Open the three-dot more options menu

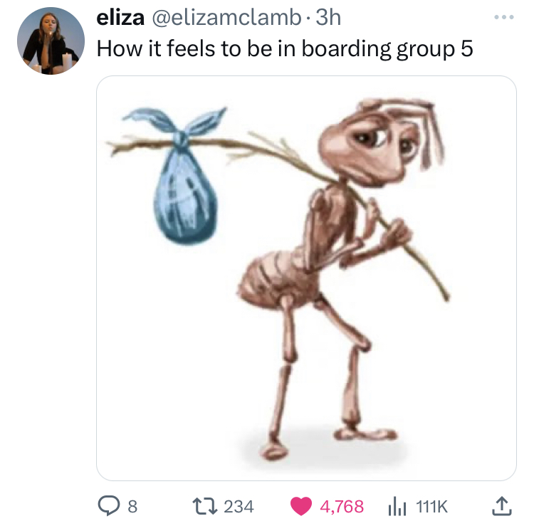[504, 17]
